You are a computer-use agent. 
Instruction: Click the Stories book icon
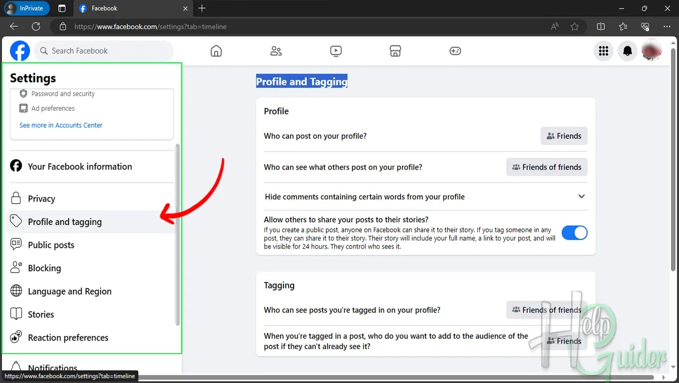click(16, 314)
